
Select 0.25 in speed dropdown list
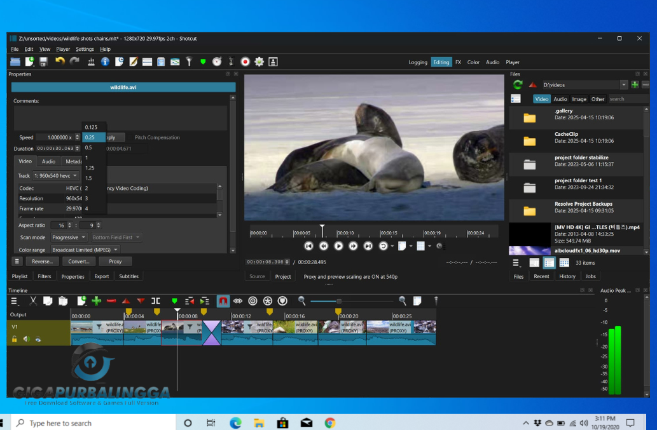click(94, 137)
